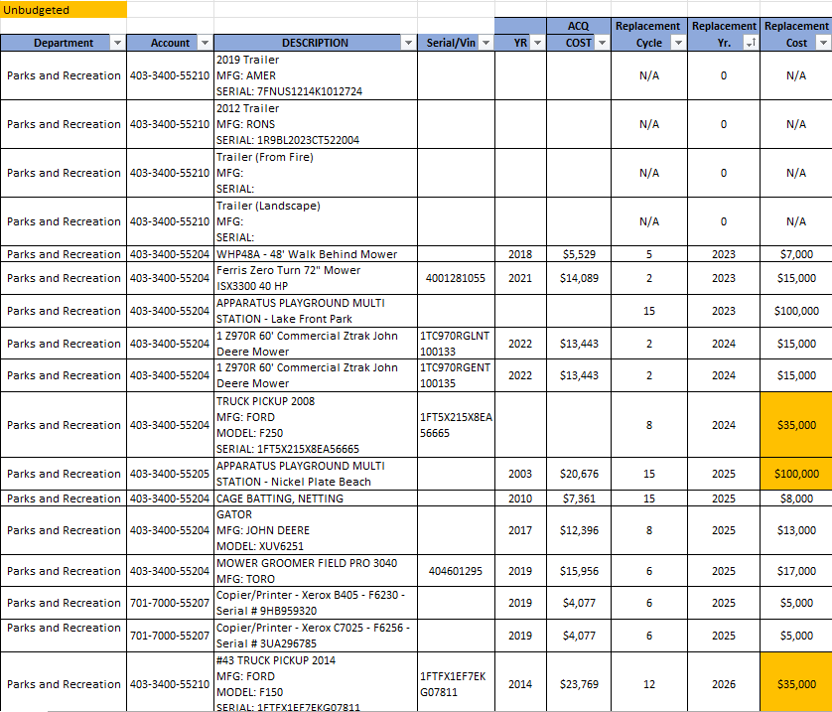Select the $12,396 acquisition cost cell
832x712 pixels.
point(579,530)
